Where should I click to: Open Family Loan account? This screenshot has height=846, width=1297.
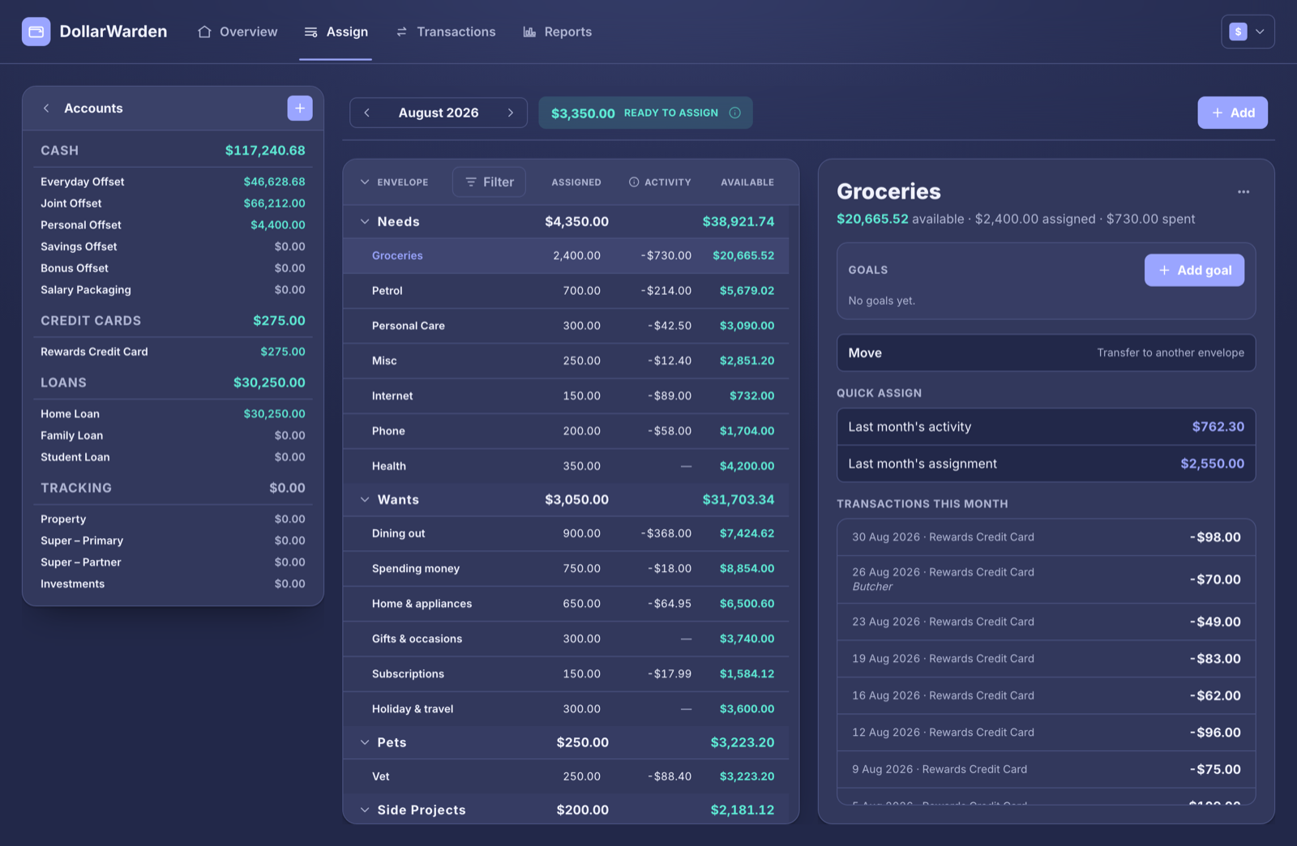pos(173,435)
